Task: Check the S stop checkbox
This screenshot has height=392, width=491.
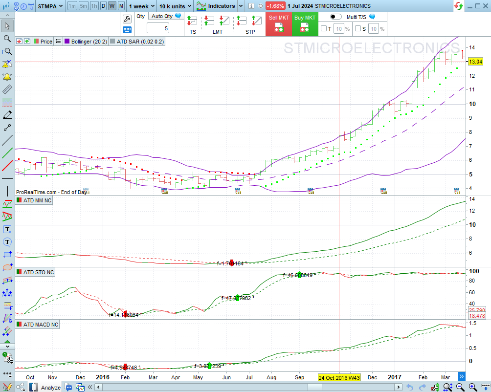Action: [358, 29]
